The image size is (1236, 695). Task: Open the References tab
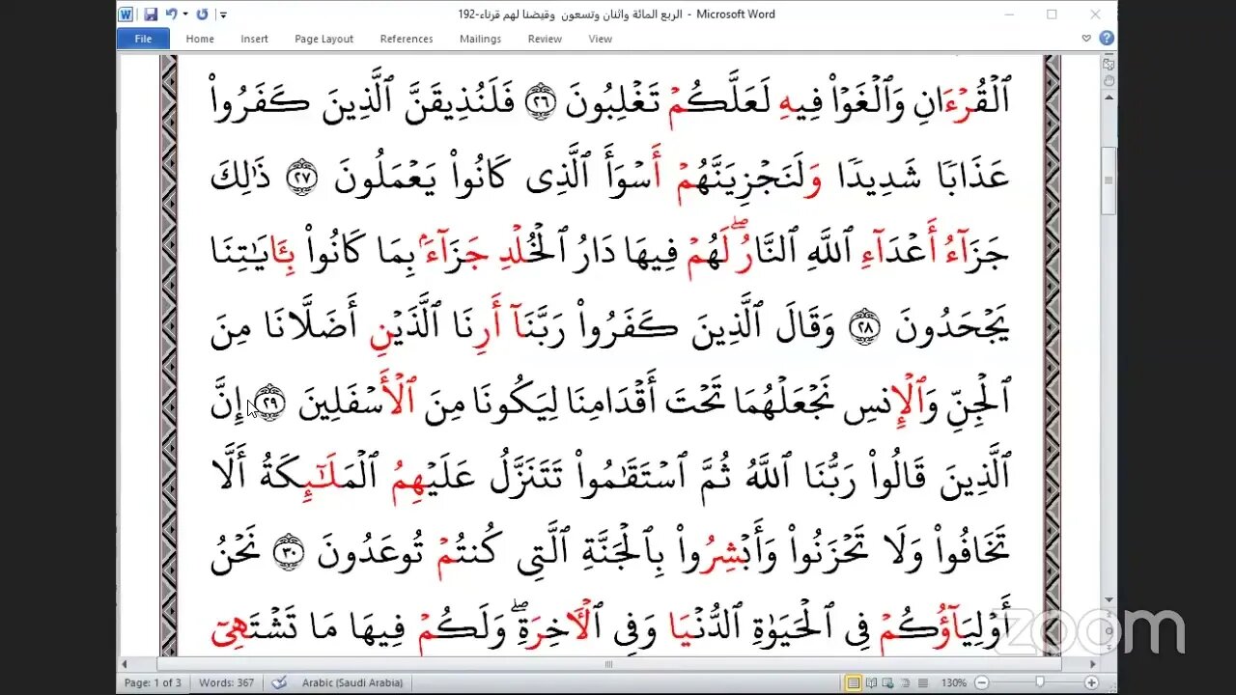[407, 39]
